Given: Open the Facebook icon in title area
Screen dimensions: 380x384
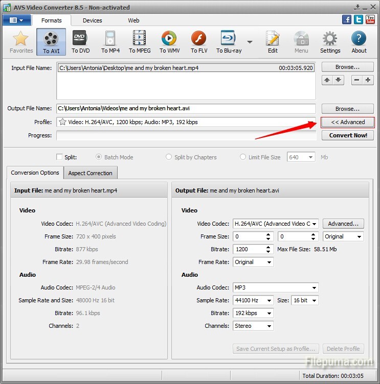Looking at the screenshot, I should (347, 19).
